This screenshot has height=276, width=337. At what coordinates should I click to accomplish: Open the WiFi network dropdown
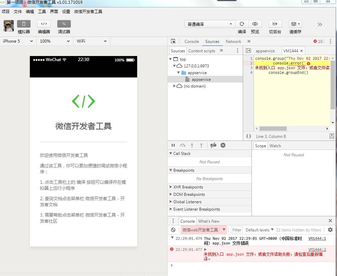[x=92, y=41]
